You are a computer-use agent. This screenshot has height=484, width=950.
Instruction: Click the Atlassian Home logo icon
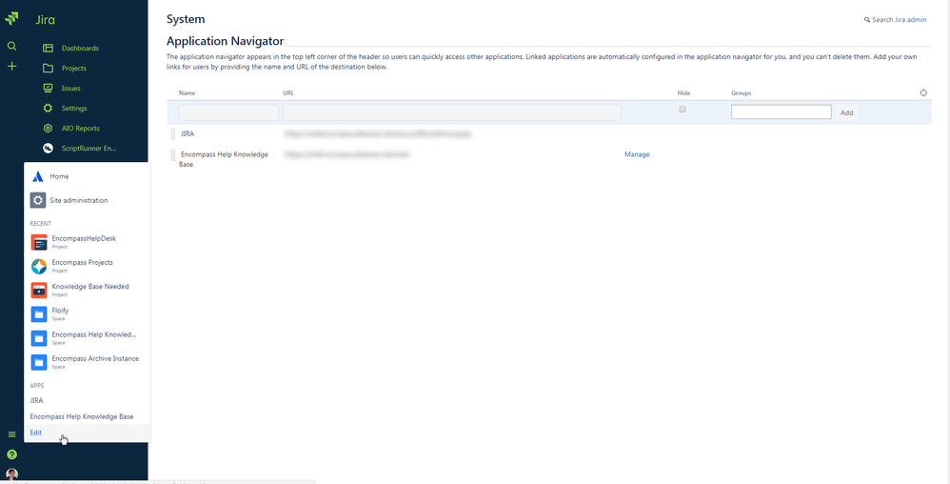click(x=37, y=176)
